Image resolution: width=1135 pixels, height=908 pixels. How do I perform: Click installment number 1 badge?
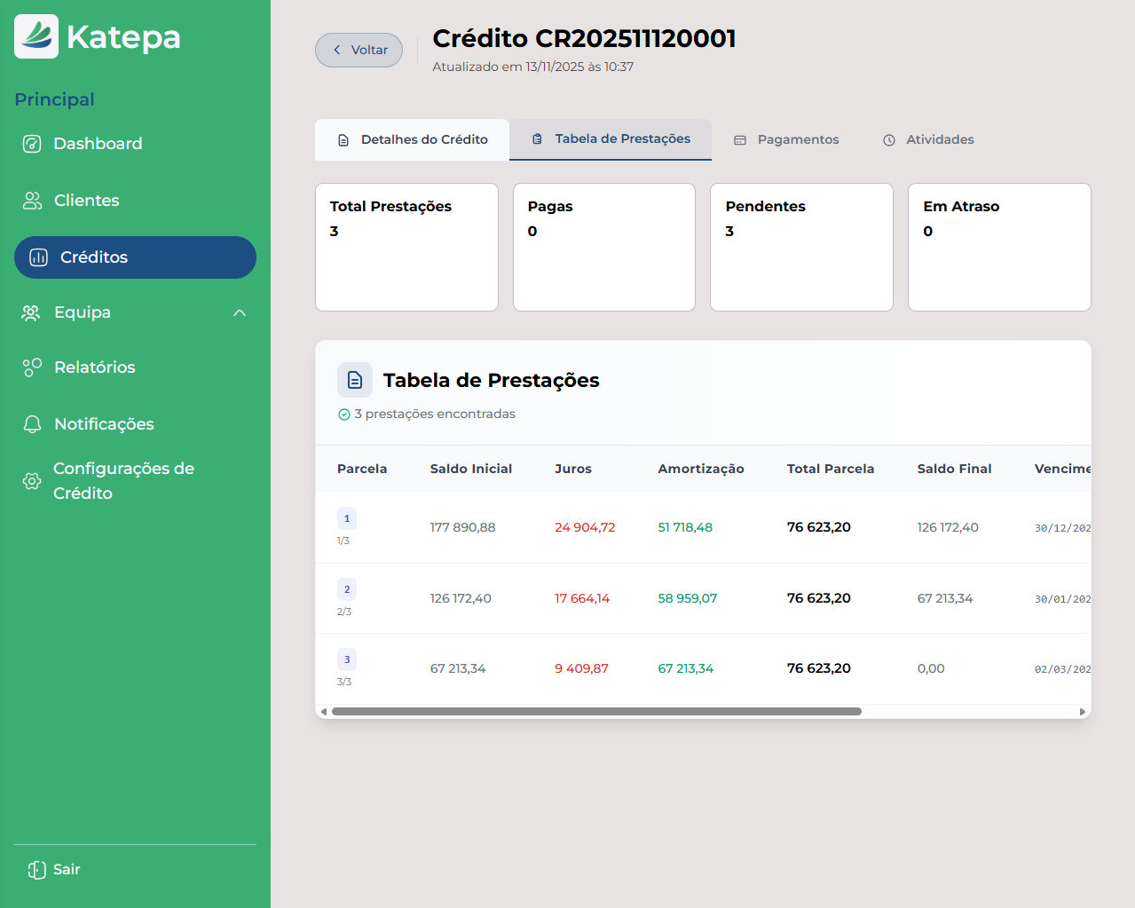coord(347,518)
